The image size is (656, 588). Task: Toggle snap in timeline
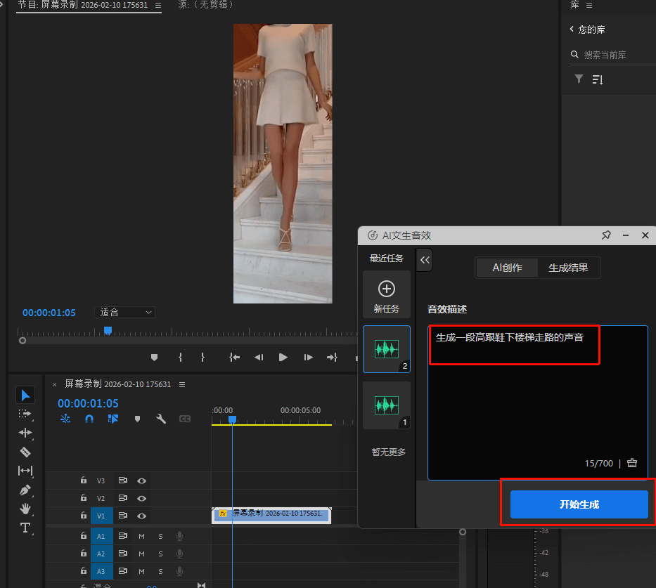point(89,419)
